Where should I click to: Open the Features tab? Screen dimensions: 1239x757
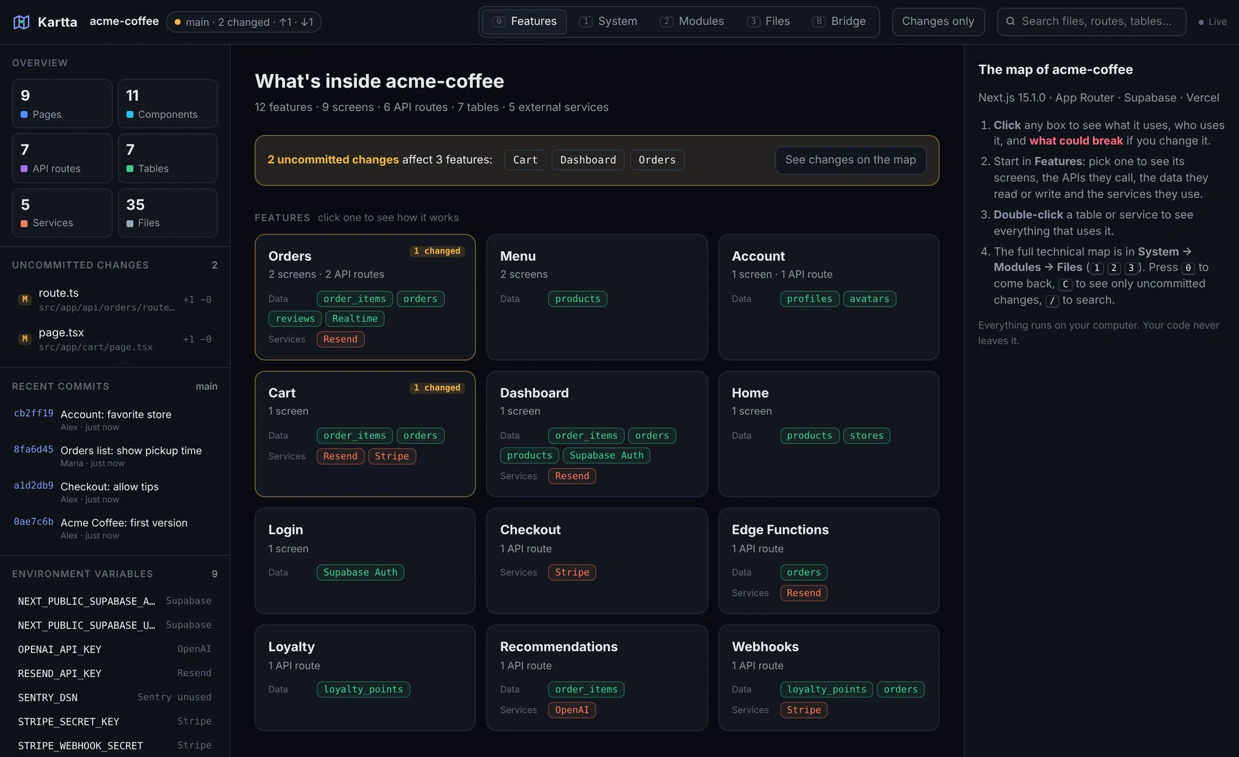pos(524,21)
